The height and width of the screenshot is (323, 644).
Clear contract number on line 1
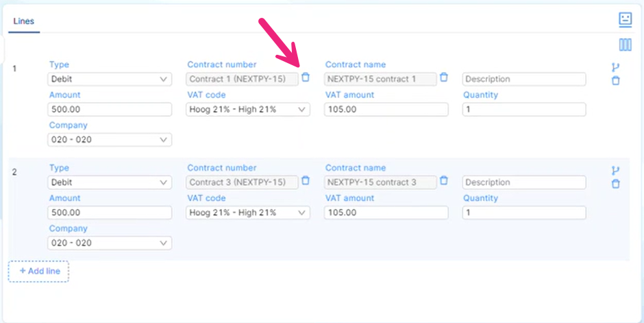pyautogui.click(x=306, y=77)
